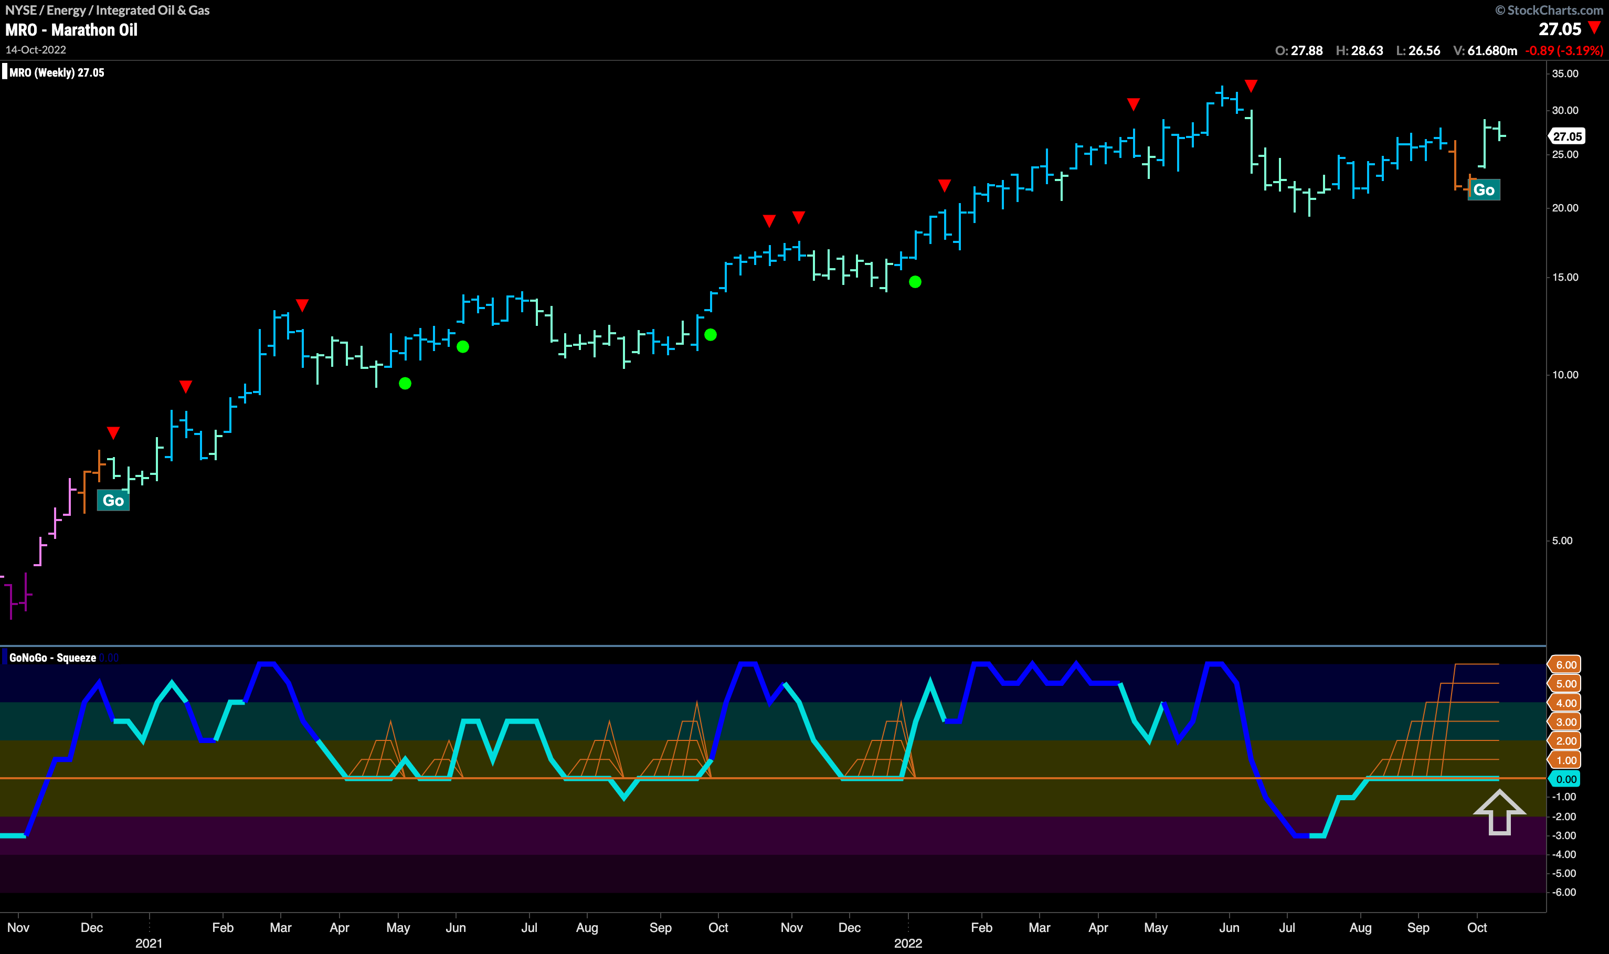Viewport: 1609px width, 954px height.
Task: Click the Oct label at right of time axis
Action: (x=1477, y=928)
